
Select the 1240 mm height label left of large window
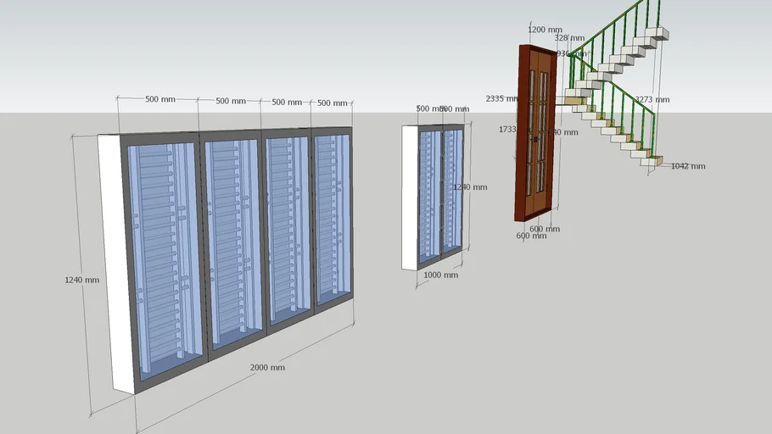(x=81, y=280)
